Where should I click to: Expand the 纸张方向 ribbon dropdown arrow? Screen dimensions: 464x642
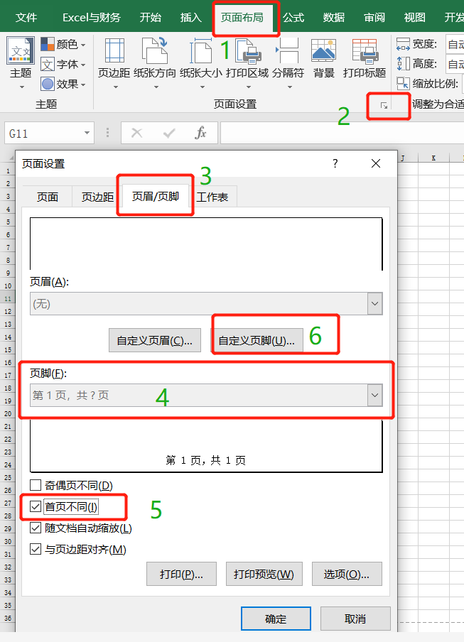(x=156, y=87)
